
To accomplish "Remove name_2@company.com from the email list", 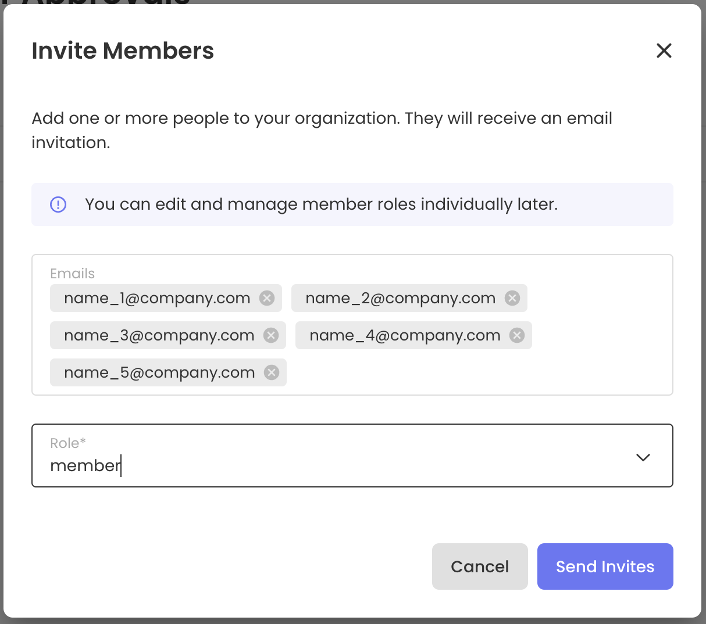I will pos(512,298).
